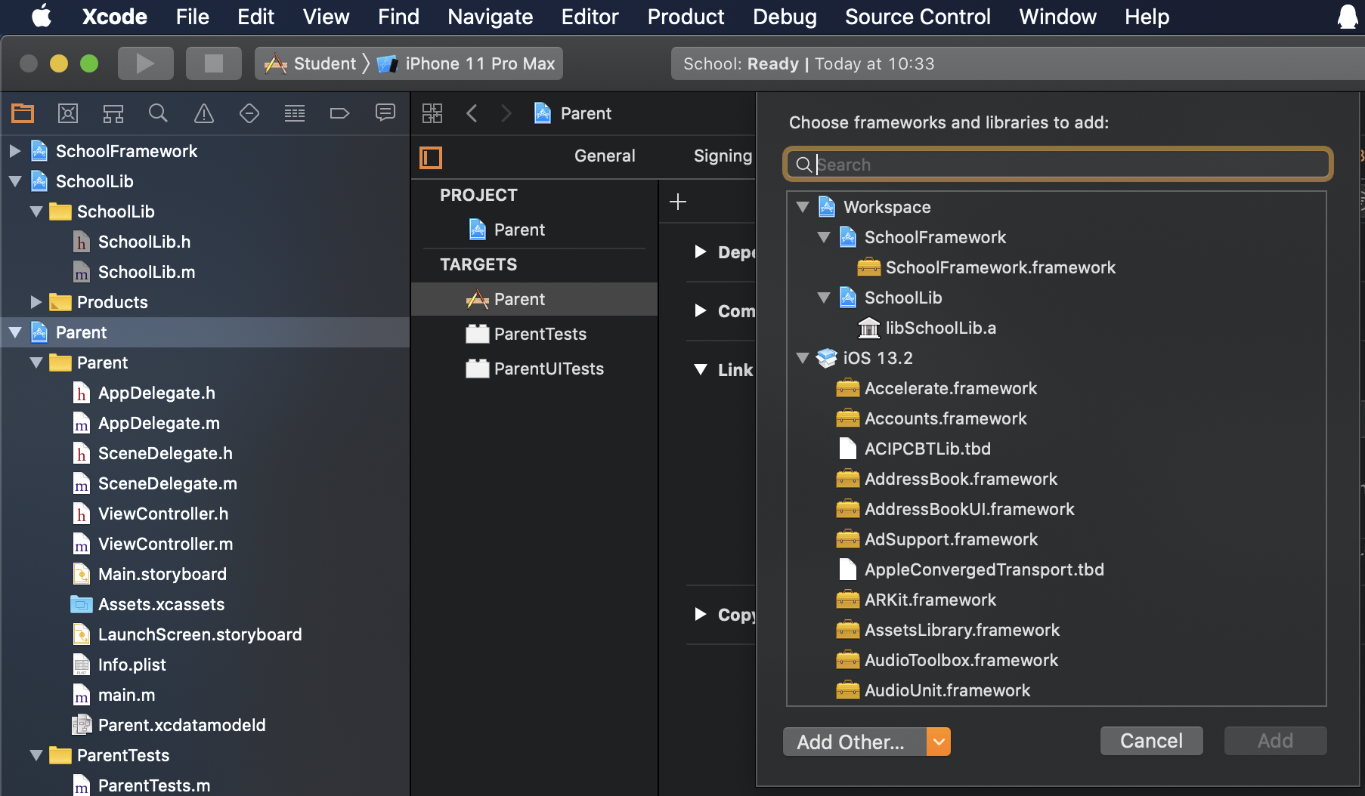
Task: Collapse the ParentTests folder
Action: tap(36, 755)
